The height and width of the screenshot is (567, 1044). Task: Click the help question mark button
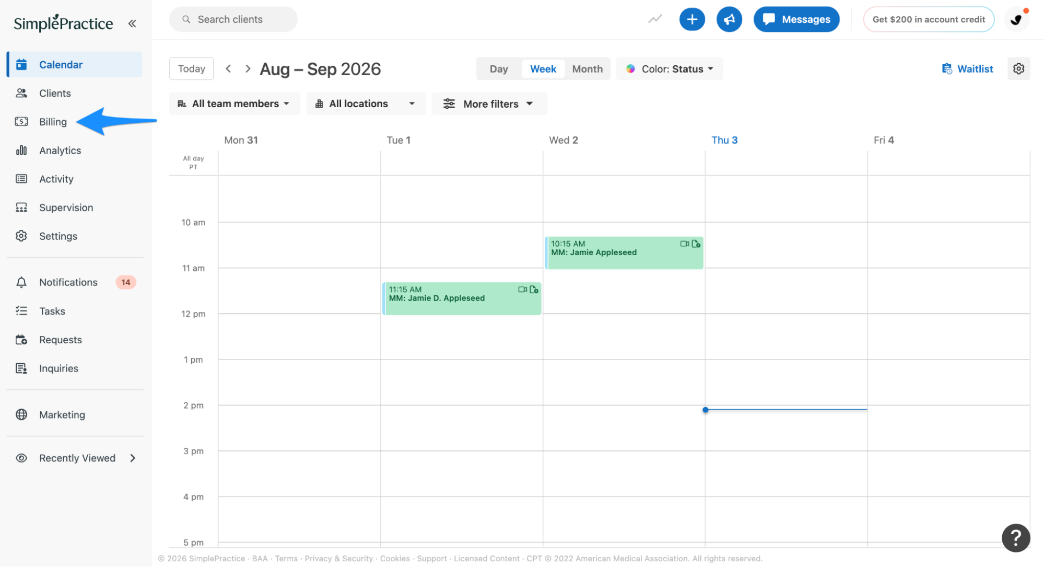click(1015, 537)
